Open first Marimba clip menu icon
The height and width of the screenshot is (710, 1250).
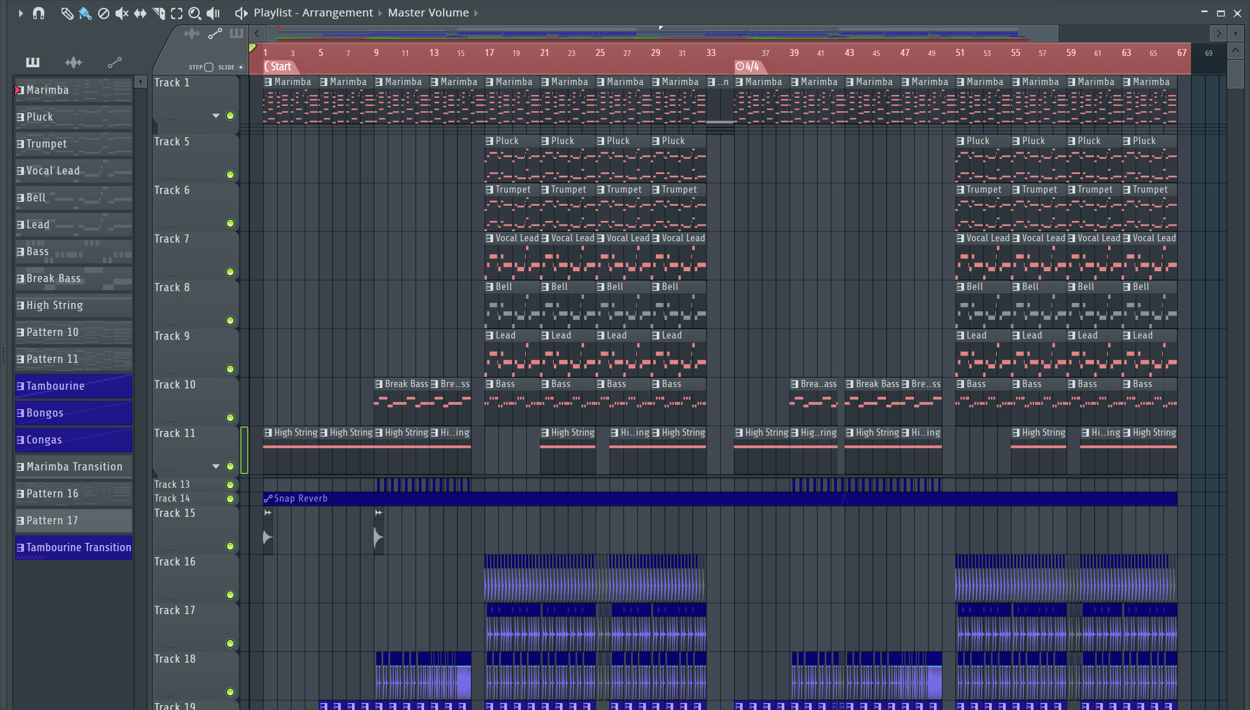coord(268,82)
